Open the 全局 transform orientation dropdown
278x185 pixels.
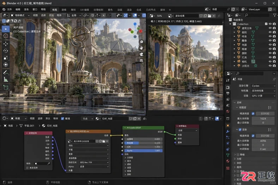tap(74, 16)
